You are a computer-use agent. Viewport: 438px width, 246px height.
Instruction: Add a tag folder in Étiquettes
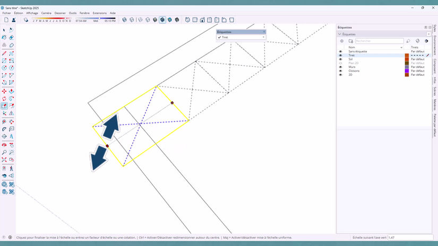click(350, 41)
